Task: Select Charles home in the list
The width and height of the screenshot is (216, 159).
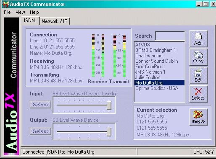Action: [159, 56]
